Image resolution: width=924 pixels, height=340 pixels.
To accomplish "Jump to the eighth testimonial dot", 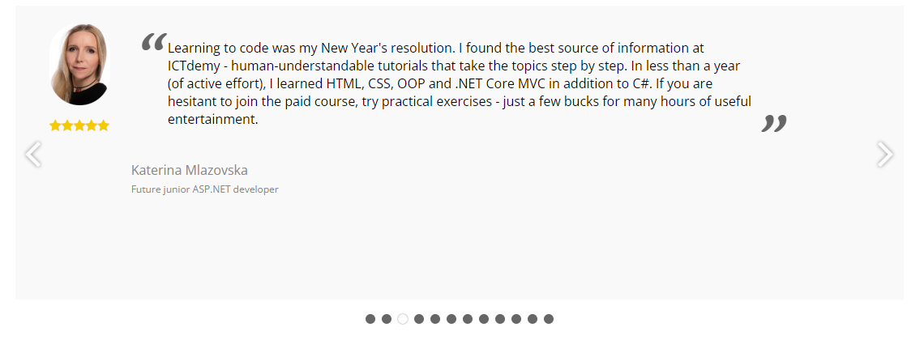I will (484, 319).
